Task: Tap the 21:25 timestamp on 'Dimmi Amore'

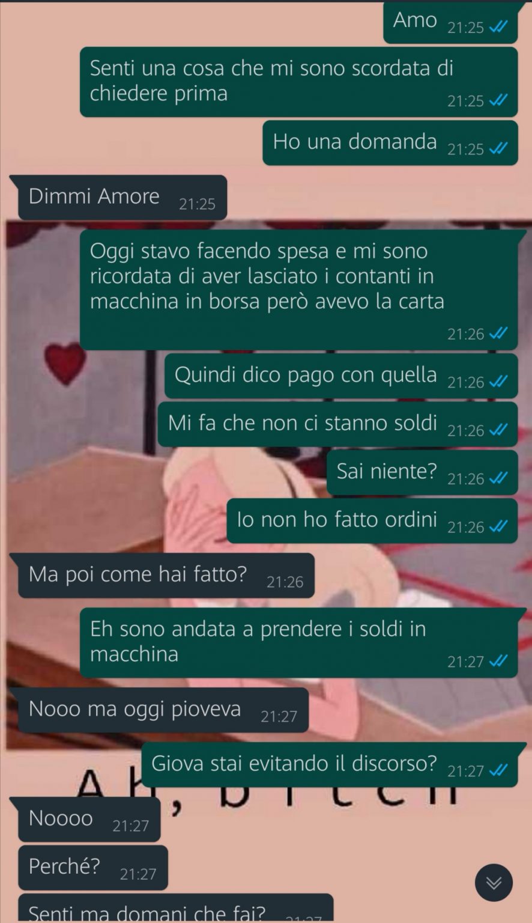Action: [x=197, y=204]
